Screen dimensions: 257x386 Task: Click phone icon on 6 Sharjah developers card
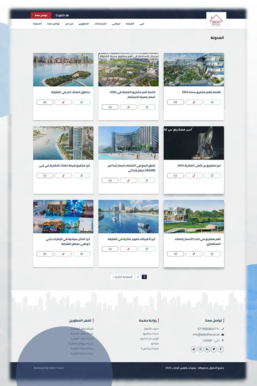pyautogui.click(x=128, y=249)
